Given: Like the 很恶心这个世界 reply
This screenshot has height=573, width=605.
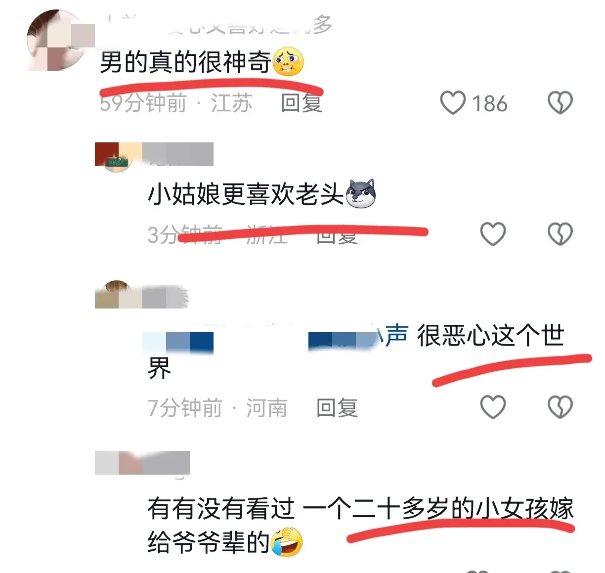Looking at the screenshot, I should tap(493, 407).
